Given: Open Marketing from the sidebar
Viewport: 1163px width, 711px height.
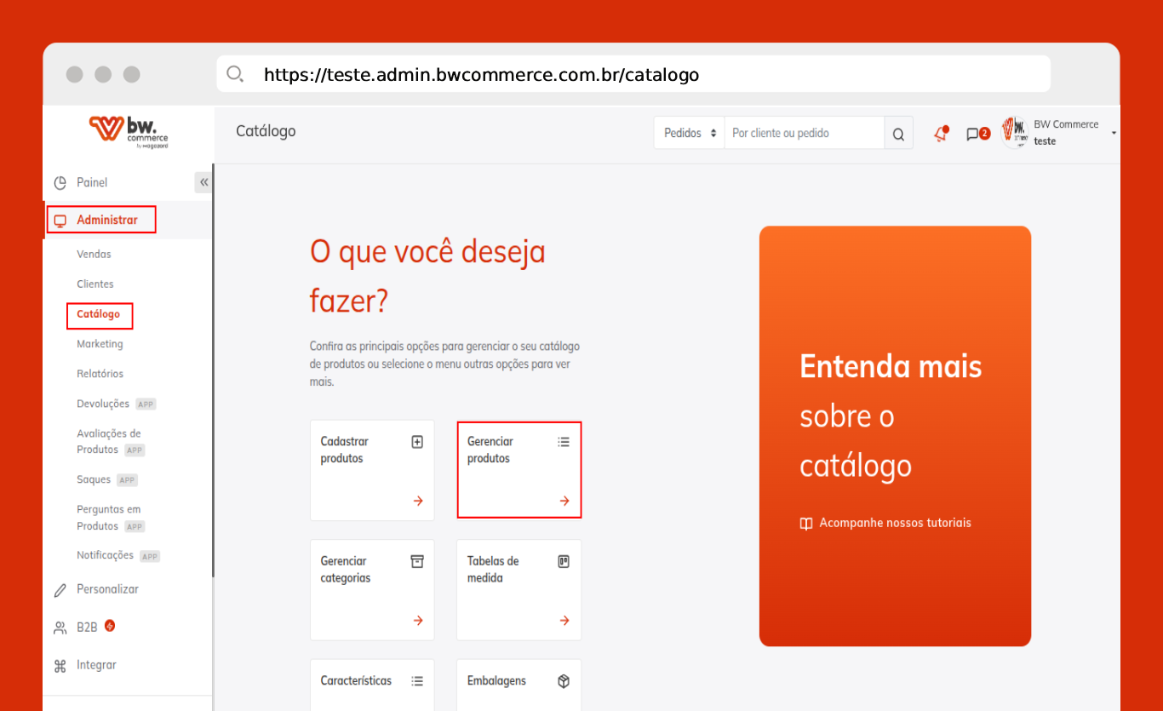Looking at the screenshot, I should (x=100, y=344).
